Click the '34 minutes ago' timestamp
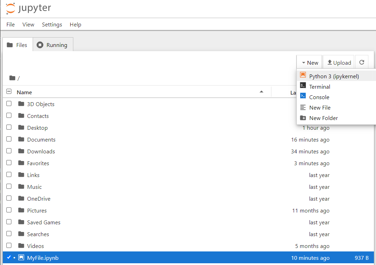Screen dimensions: 376x265 pos(310,152)
